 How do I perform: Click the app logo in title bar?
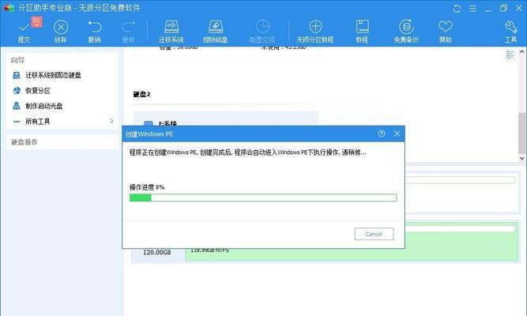(8, 8)
